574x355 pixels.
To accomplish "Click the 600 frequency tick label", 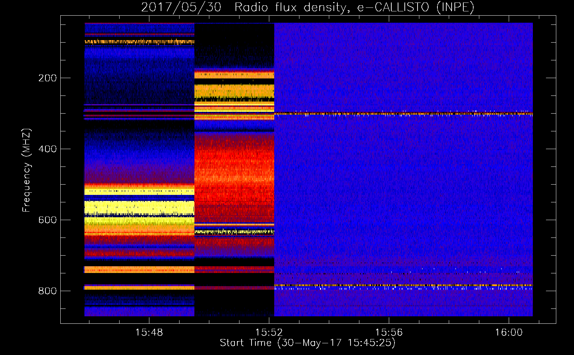I will coord(48,220).
